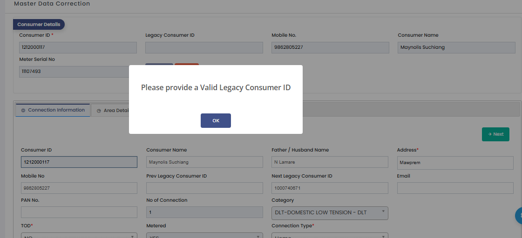This screenshot has height=238, width=522.
Task: Open the Connection Information tab
Action: [53, 110]
